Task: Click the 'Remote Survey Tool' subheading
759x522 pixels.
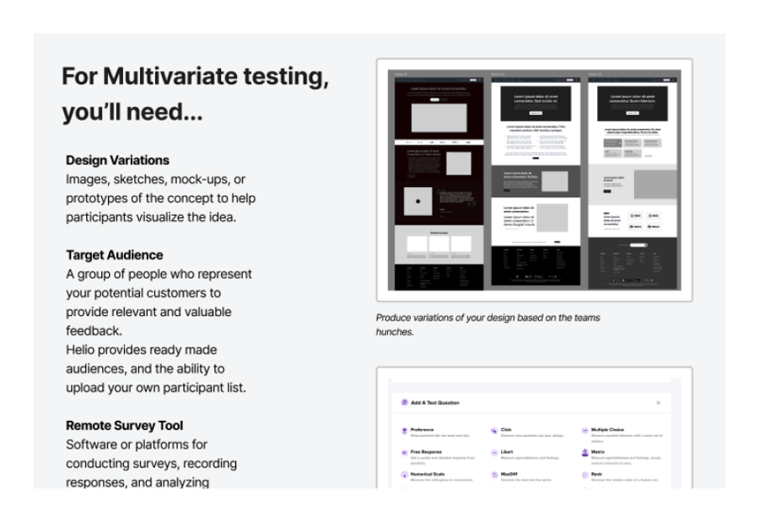Action: pos(125,426)
